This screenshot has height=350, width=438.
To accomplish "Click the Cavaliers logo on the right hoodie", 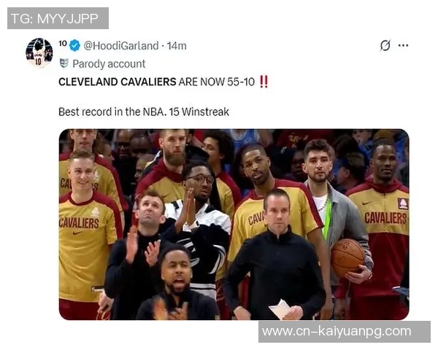I will tap(402, 203).
